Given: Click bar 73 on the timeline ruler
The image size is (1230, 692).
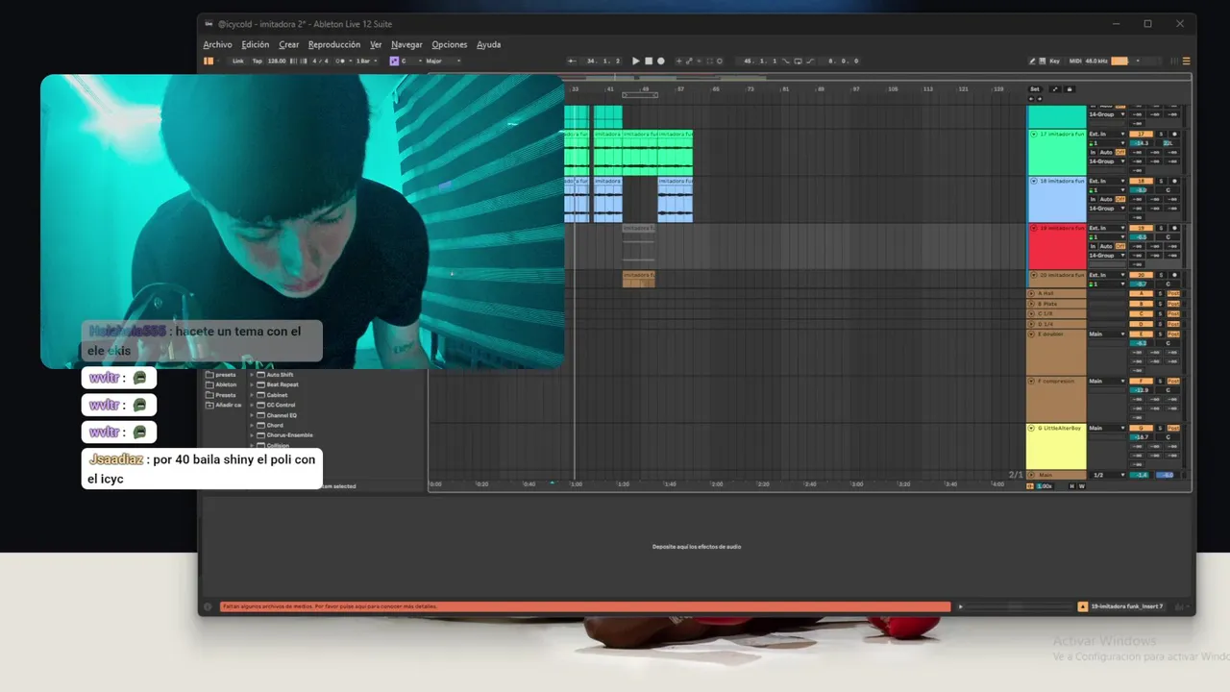Looking at the screenshot, I should coord(750,88).
